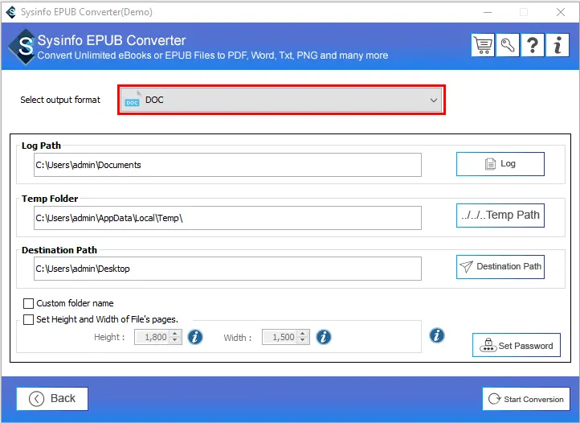Increase the Width spinner value
The height and width of the screenshot is (423, 580).
point(303,334)
